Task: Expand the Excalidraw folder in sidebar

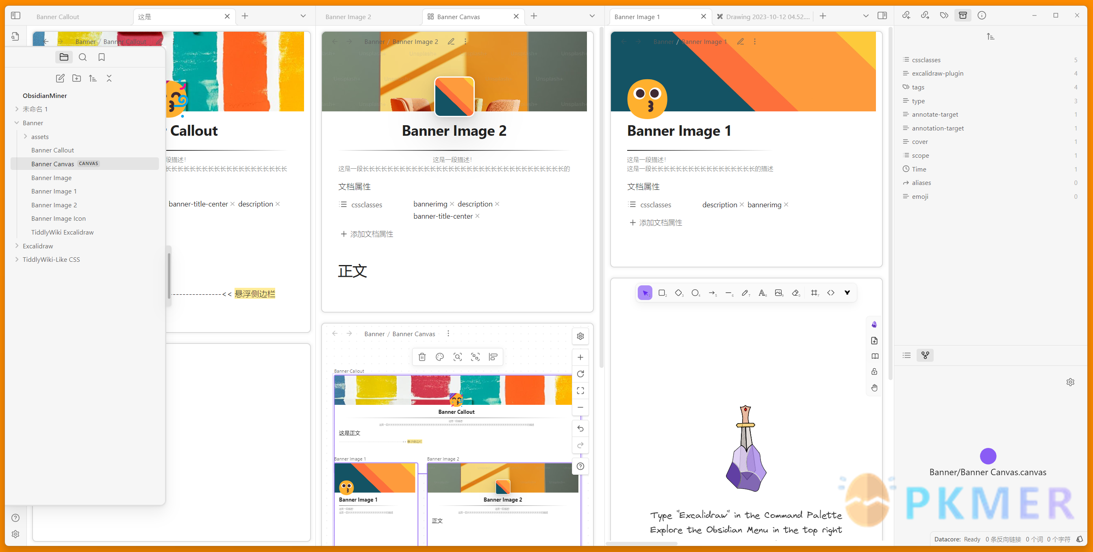Action: click(x=15, y=246)
